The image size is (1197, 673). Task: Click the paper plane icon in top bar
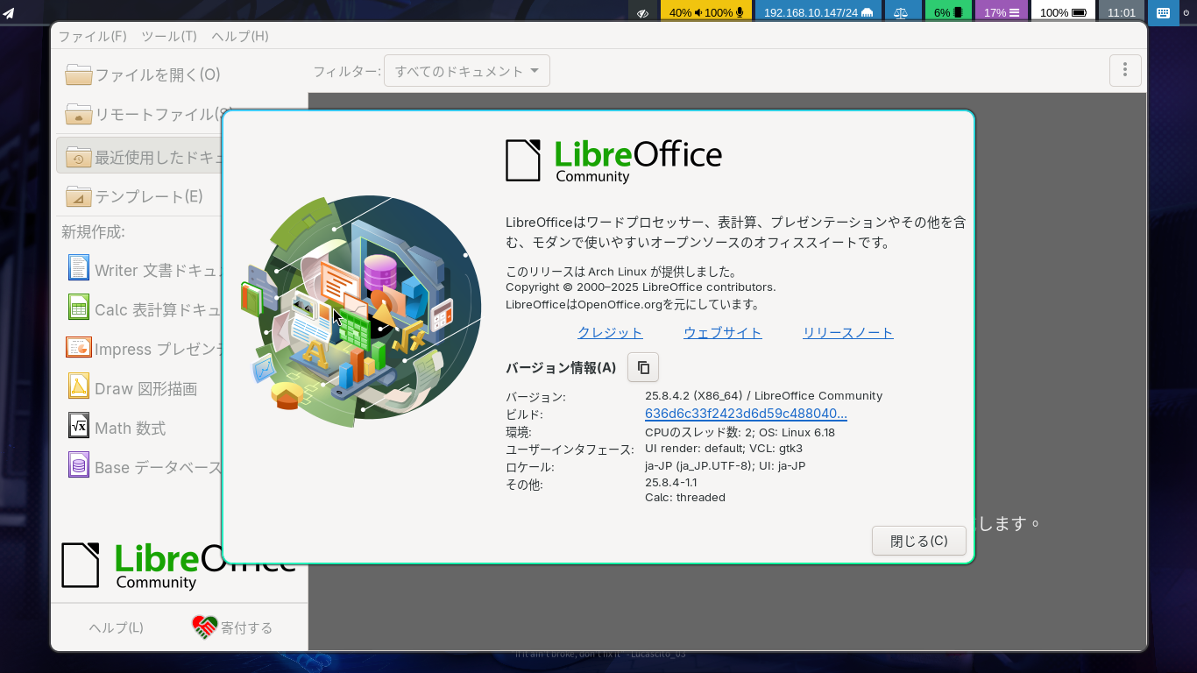pos(9,12)
